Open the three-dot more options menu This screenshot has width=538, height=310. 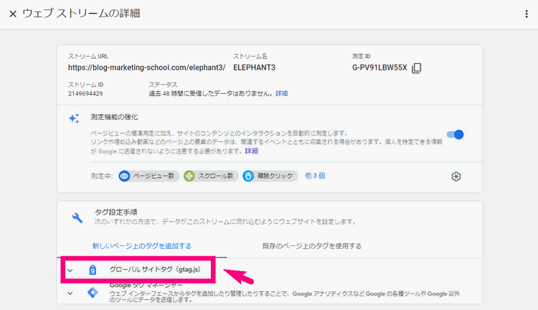click(x=527, y=14)
